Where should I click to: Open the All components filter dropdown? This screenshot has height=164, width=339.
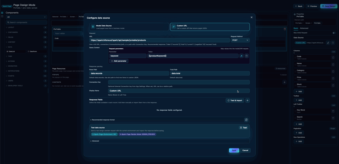(26, 17)
